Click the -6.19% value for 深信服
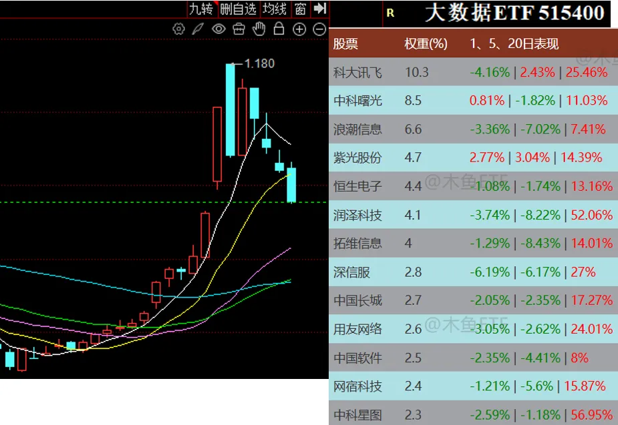618x425 pixels. coord(490,272)
